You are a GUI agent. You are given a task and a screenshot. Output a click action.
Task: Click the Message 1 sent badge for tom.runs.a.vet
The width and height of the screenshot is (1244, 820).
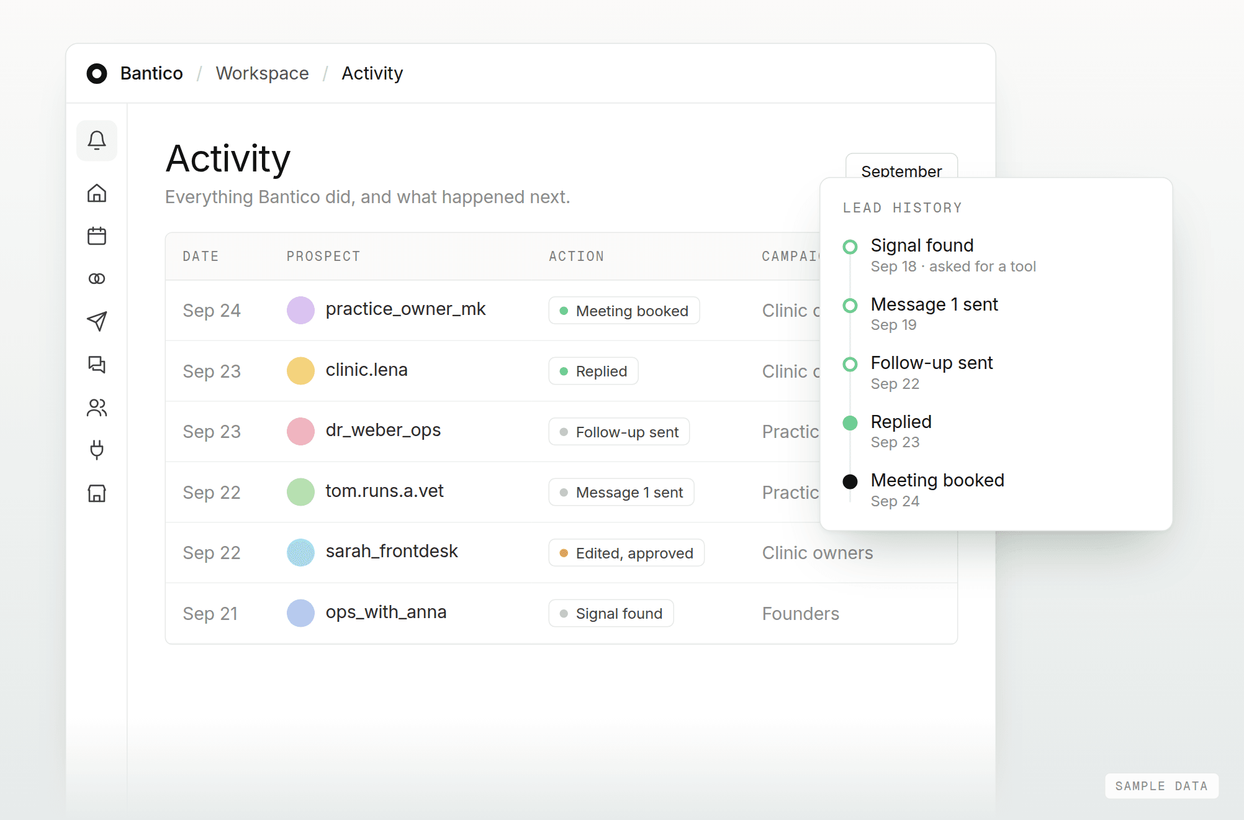621,492
